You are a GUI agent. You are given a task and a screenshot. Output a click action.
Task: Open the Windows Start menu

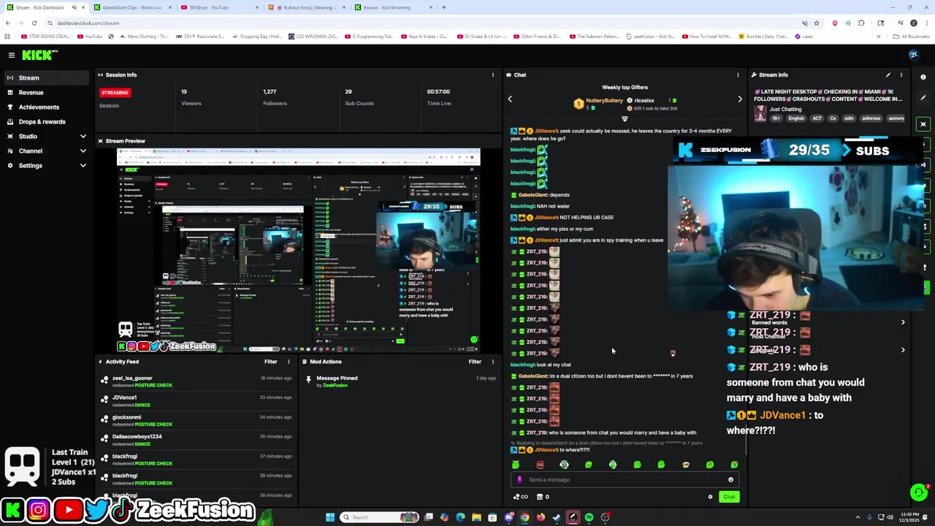(x=330, y=517)
